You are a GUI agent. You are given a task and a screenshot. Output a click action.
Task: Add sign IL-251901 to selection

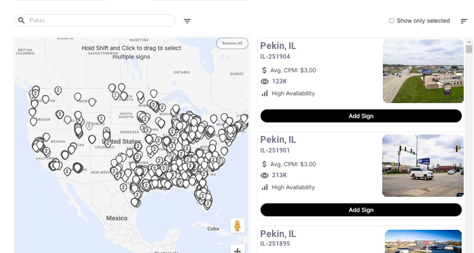361,210
